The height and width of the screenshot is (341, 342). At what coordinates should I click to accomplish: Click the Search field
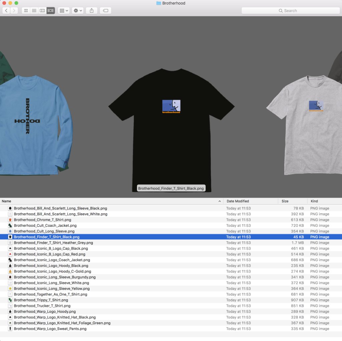291,11
